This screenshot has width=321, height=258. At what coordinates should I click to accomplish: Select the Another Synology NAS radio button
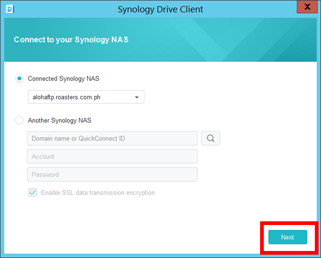click(19, 120)
